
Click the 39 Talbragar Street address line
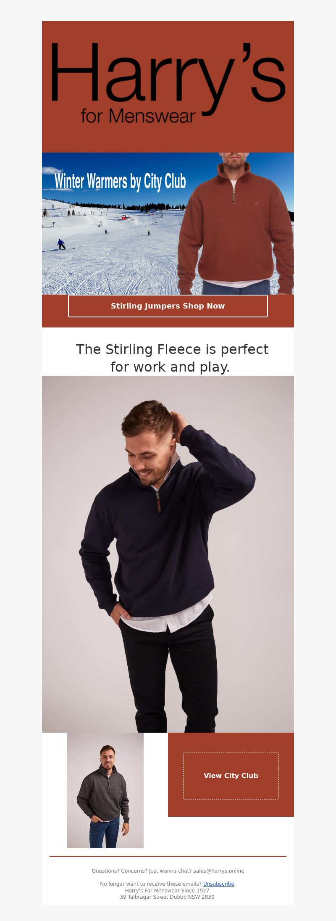(x=167, y=897)
